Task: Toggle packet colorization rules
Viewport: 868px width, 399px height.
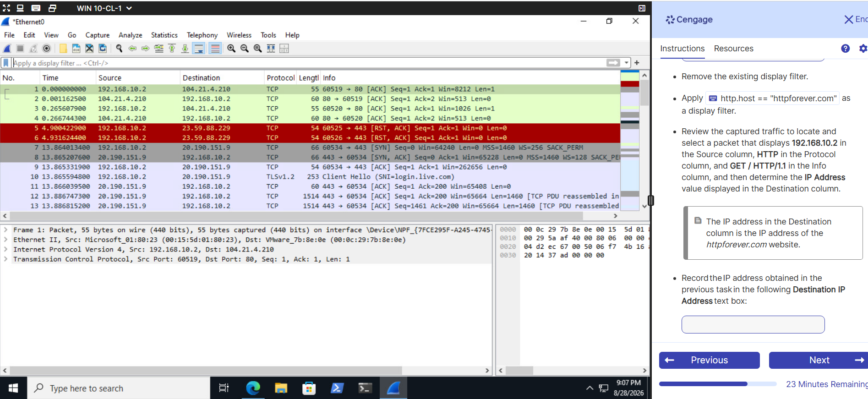Action: tap(215, 49)
